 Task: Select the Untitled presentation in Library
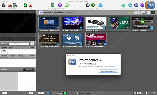click(18, 52)
